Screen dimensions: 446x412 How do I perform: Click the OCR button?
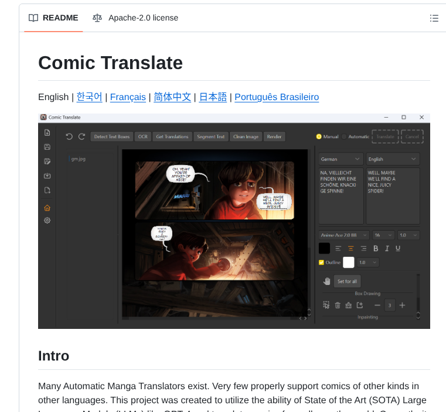coord(143,136)
